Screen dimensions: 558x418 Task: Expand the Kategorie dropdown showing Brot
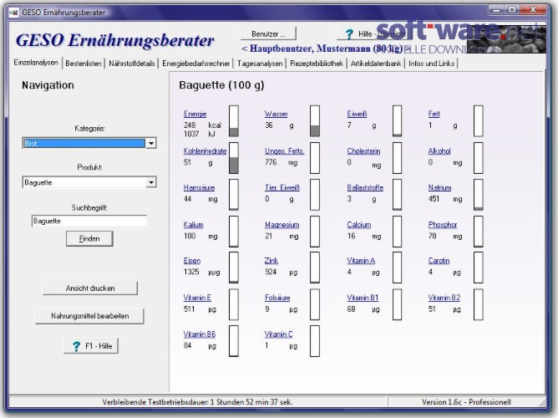151,144
